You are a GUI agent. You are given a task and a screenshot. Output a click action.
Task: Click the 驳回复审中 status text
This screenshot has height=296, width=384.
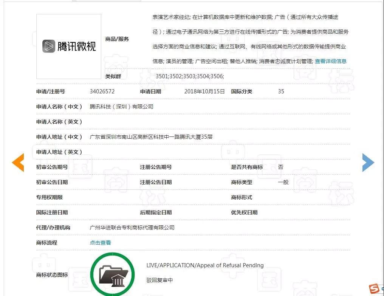pyautogui.click(x=159, y=281)
